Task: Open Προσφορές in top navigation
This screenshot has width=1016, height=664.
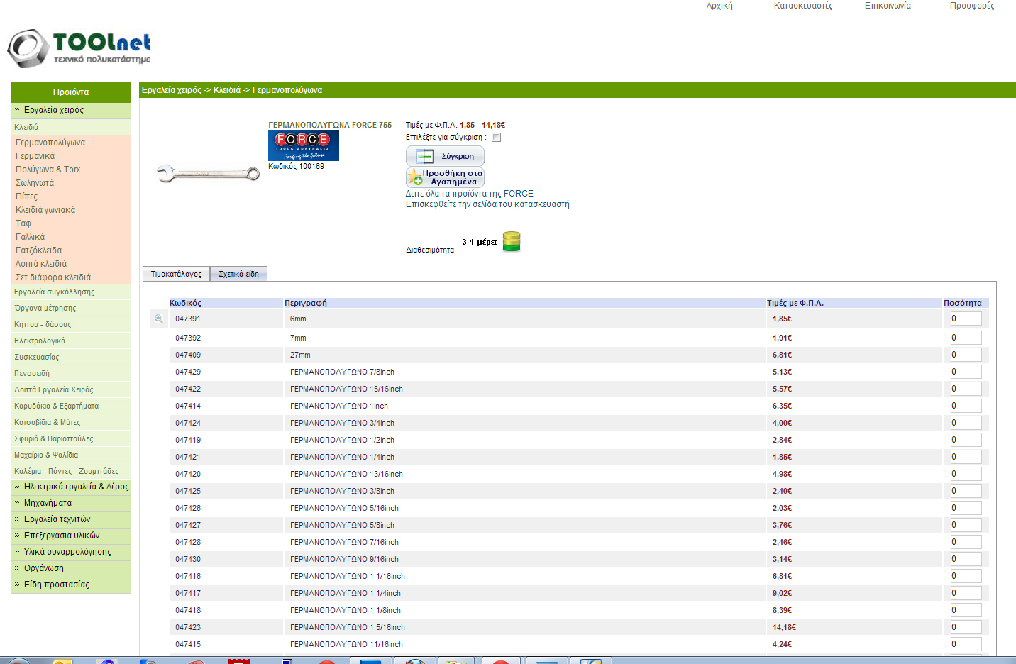Action: coord(972,6)
